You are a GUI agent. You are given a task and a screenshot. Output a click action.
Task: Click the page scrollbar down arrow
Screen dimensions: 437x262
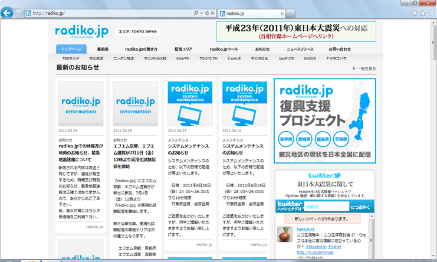point(433,257)
